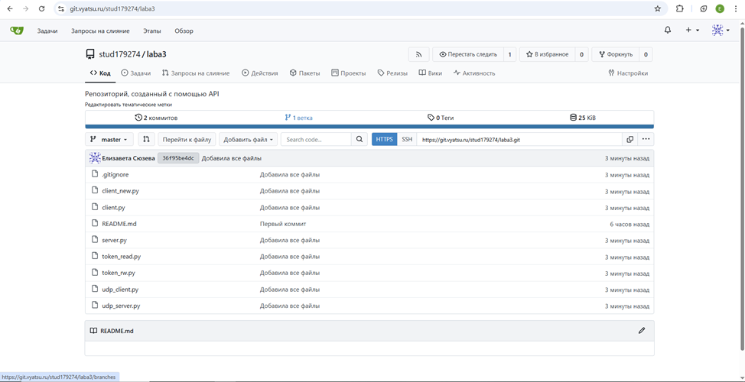Open the Добавить файл dropdown
The width and height of the screenshot is (745, 382).
(x=248, y=139)
